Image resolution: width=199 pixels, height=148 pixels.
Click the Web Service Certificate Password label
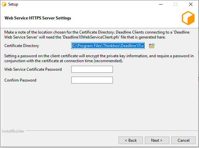point(33,69)
